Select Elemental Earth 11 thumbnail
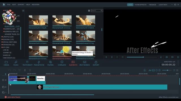Viewport: 181px width, 101px height. coord(38,20)
